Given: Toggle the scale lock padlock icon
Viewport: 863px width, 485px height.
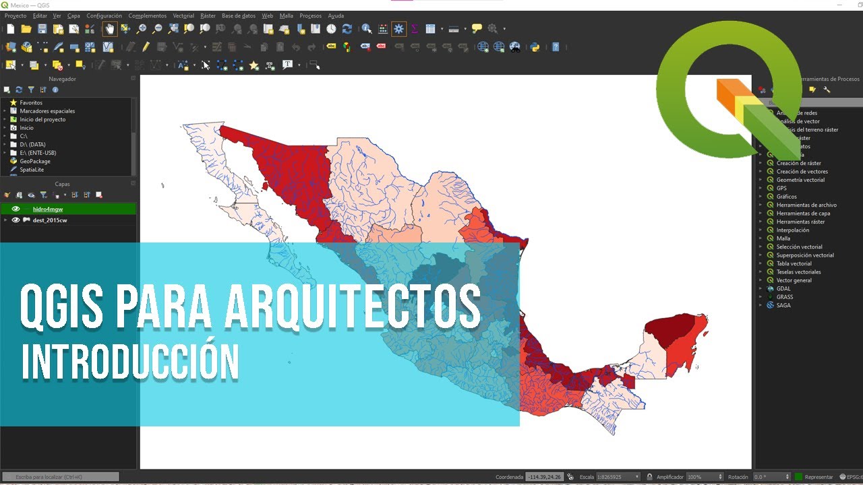Looking at the screenshot, I should [x=649, y=477].
